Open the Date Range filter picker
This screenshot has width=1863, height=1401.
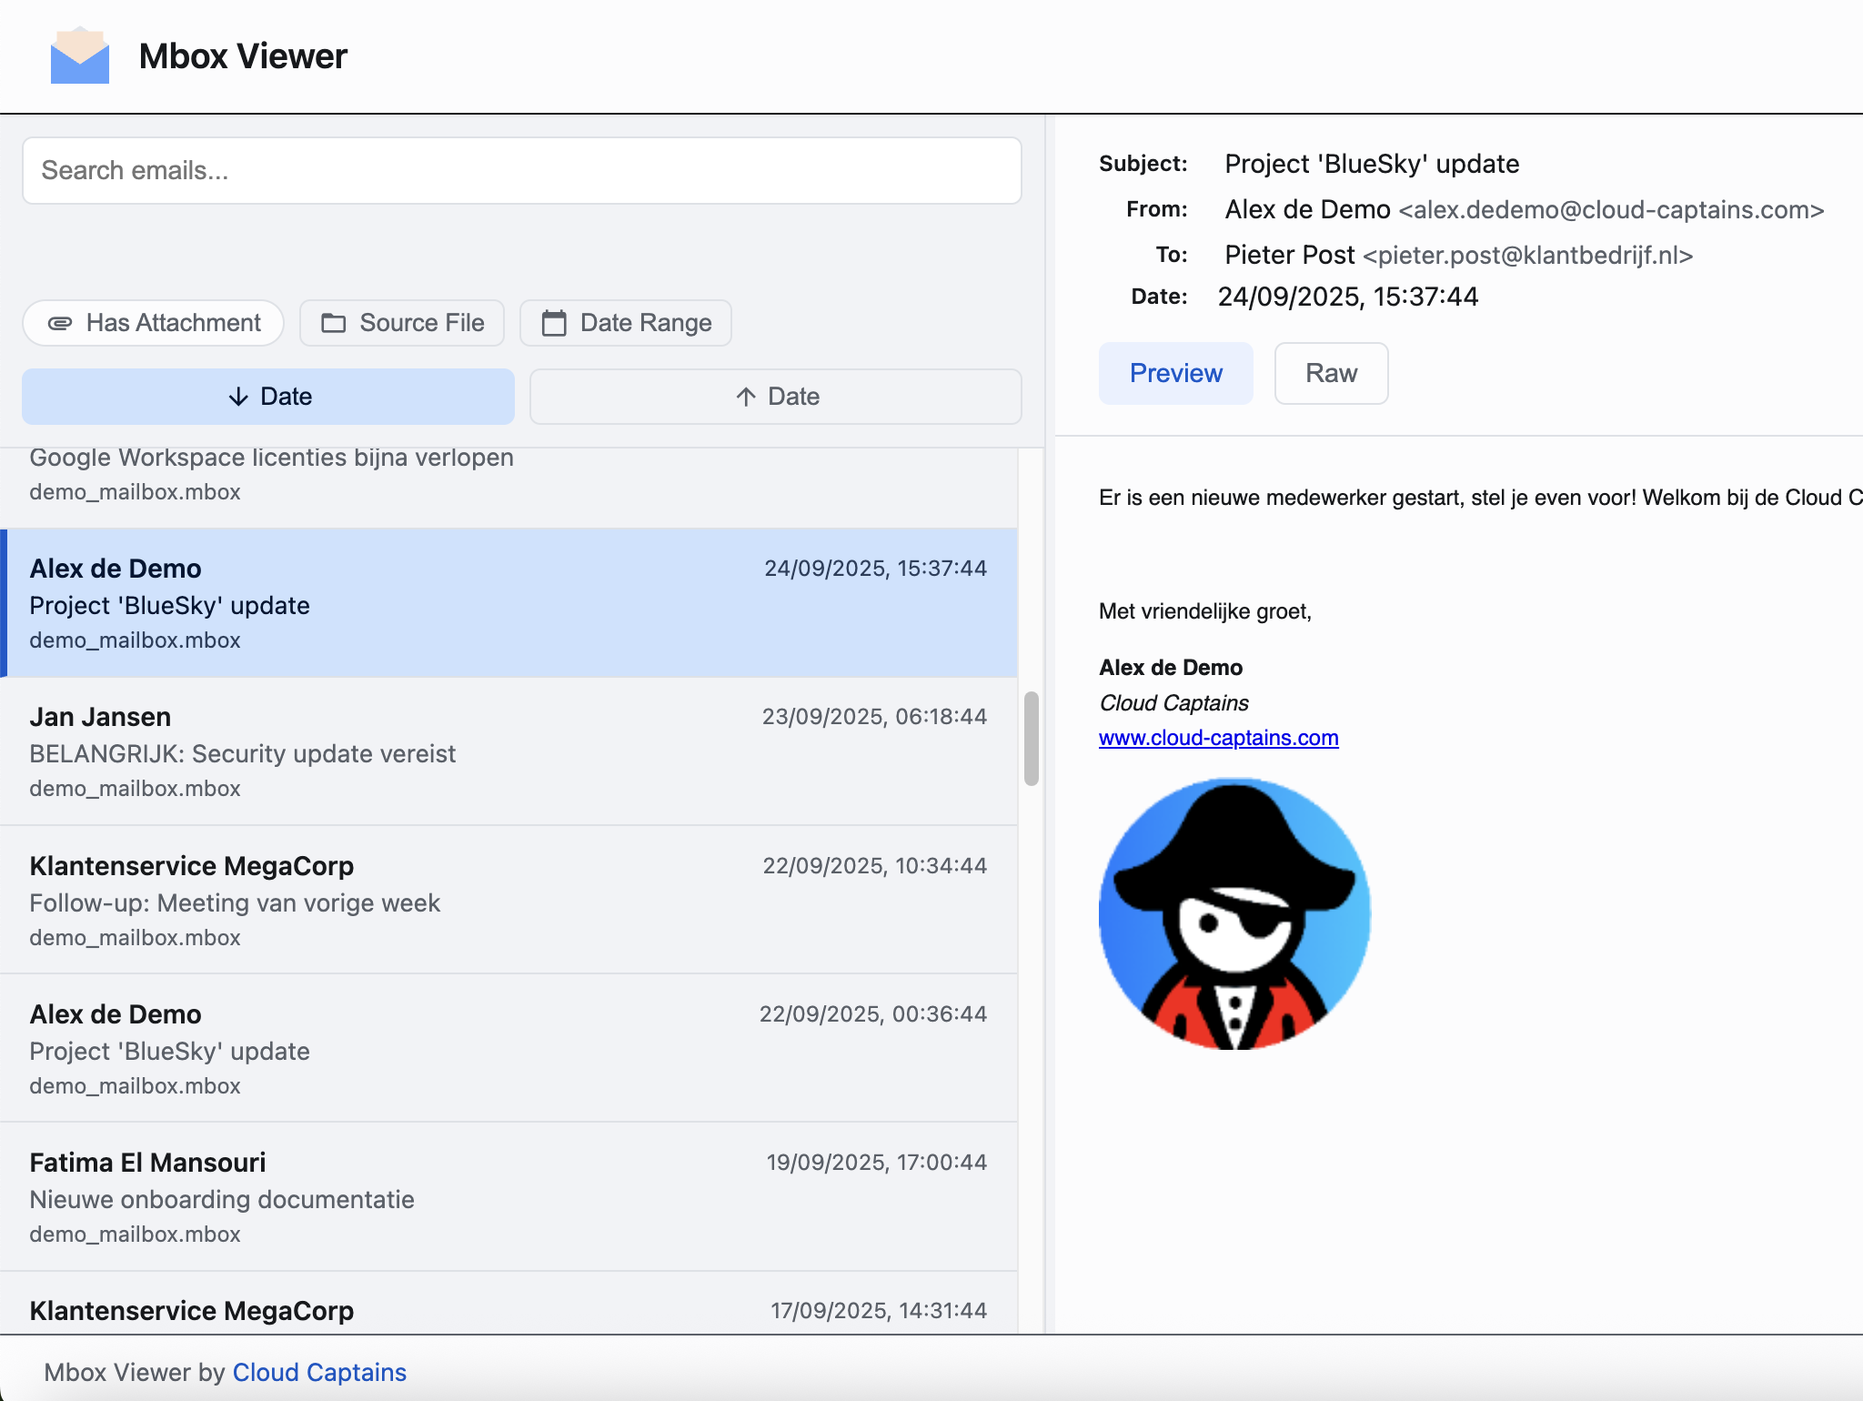(626, 323)
